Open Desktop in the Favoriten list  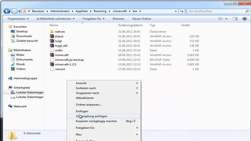point(22,31)
